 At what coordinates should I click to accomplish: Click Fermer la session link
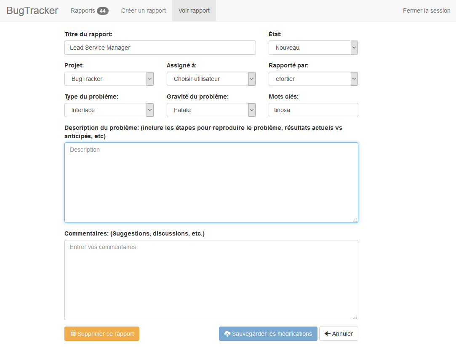pyautogui.click(x=427, y=11)
